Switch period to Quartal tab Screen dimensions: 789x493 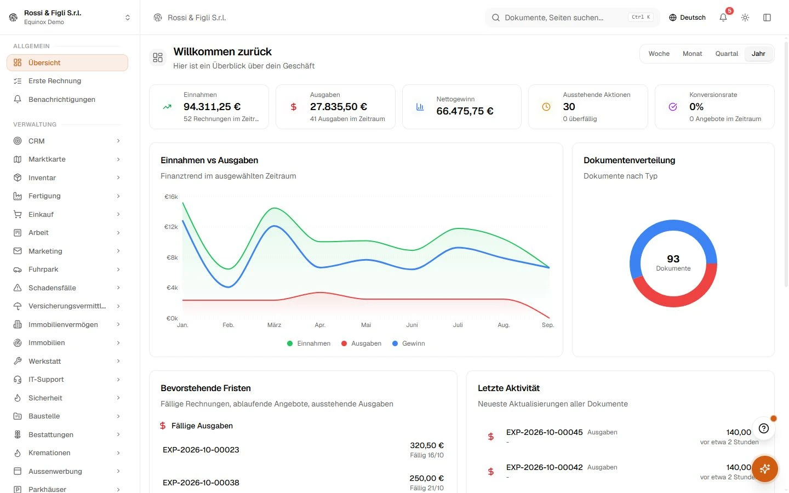tap(727, 54)
